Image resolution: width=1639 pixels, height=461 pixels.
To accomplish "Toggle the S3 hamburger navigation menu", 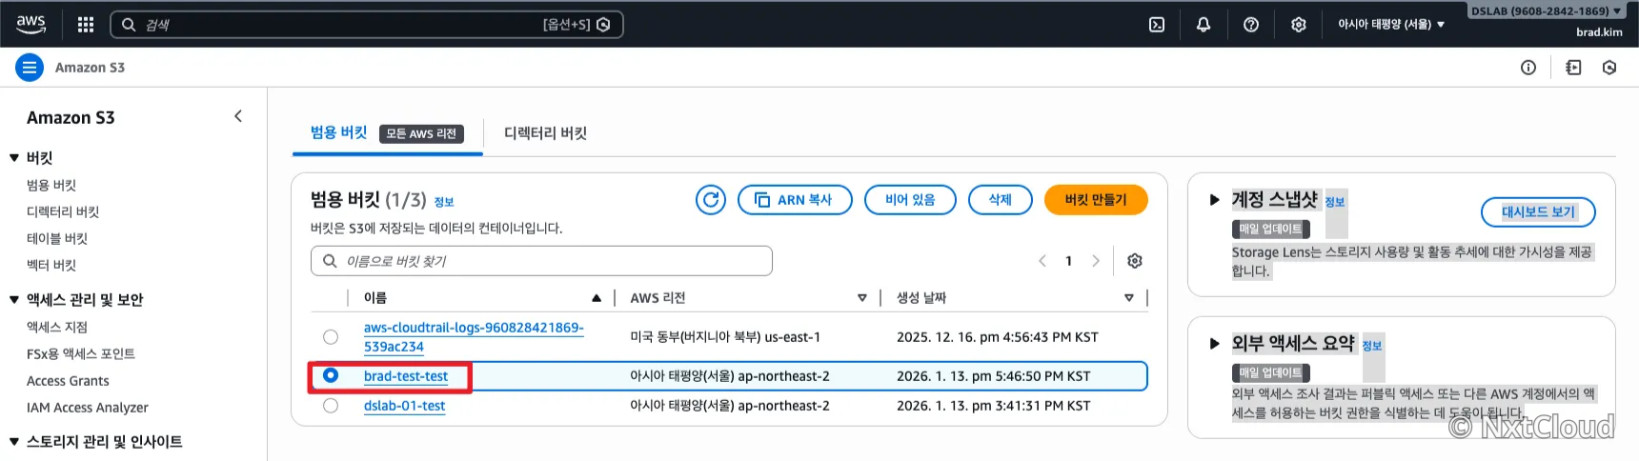I will [x=30, y=68].
